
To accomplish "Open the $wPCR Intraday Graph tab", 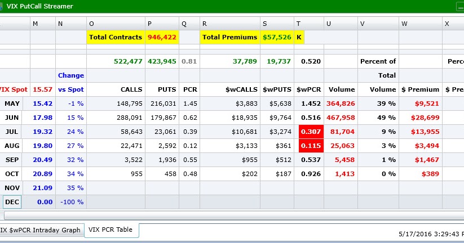I will pyautogui.click(x=40, y=230).
